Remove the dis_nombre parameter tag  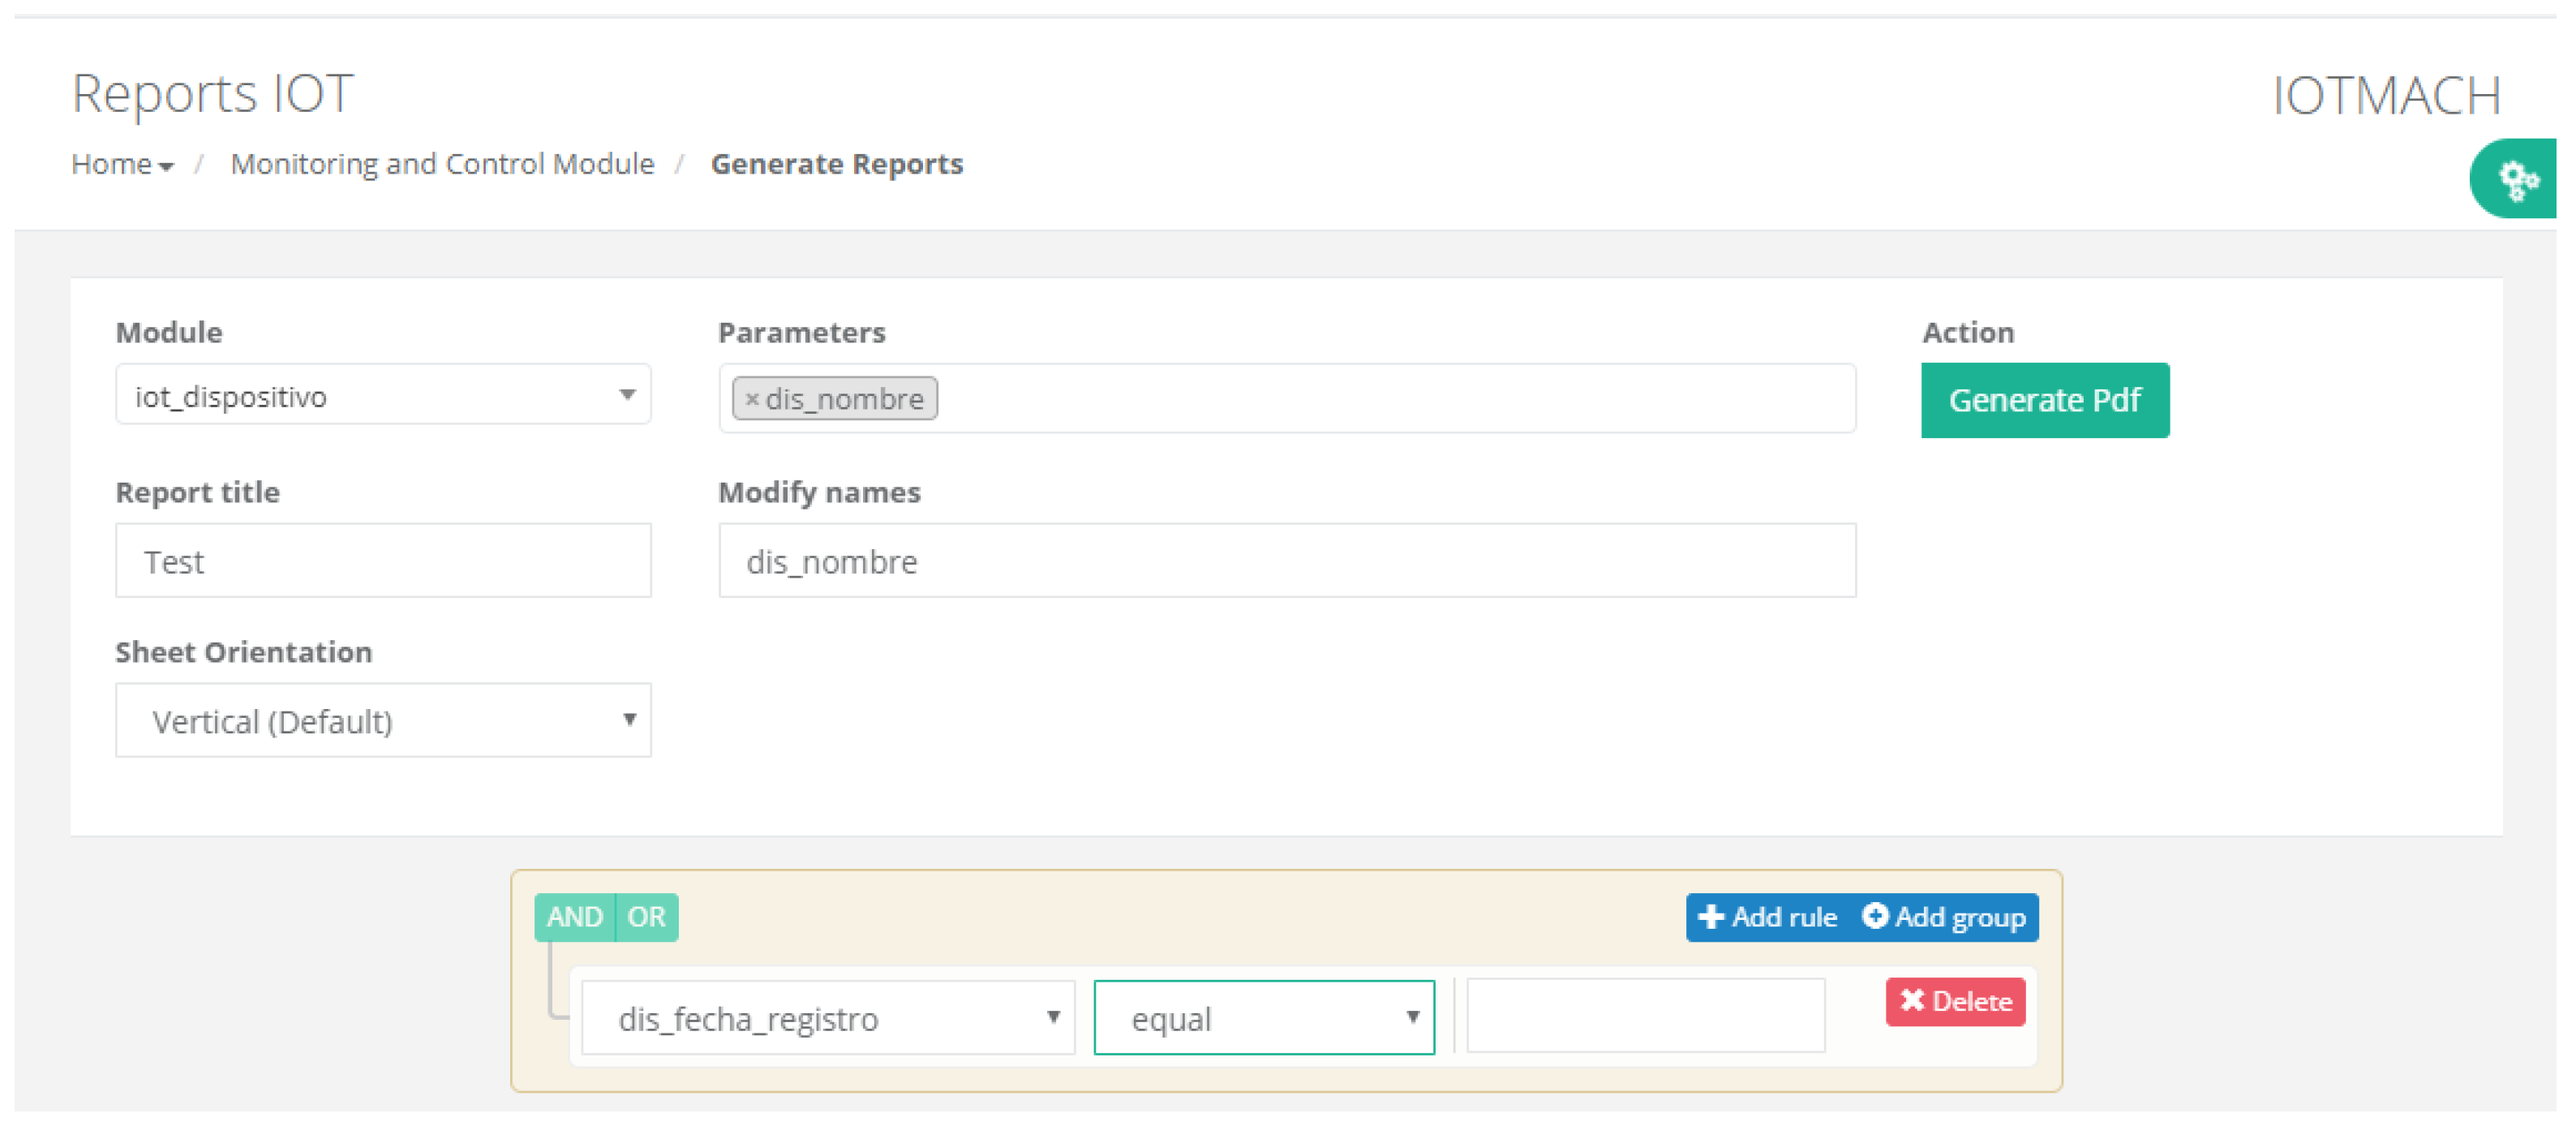pos(752,399)
